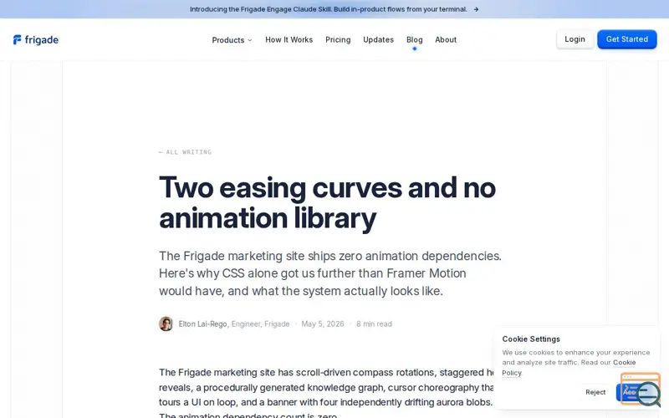669x418 pixels.
Task: Accept cookies in Cookie Settings
Action: pos(628,392)
